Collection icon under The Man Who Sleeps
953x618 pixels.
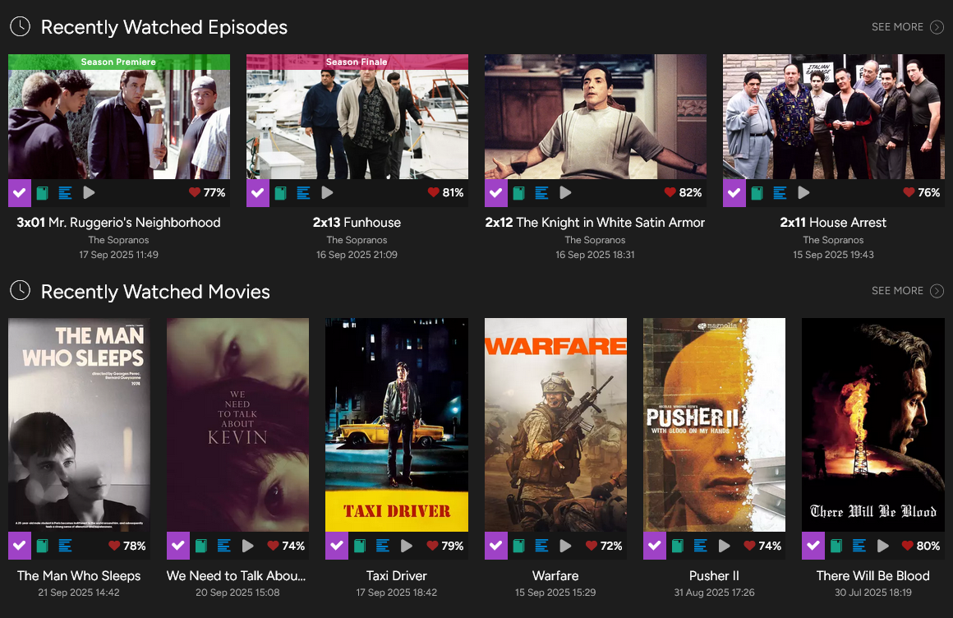click(43, 546)
